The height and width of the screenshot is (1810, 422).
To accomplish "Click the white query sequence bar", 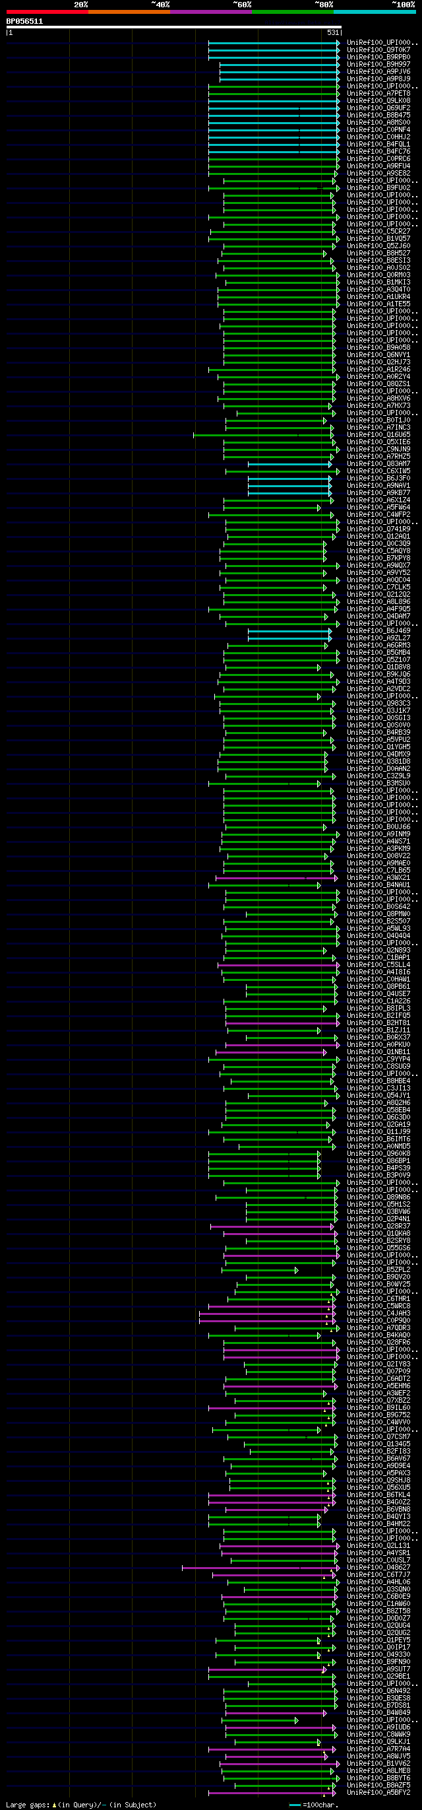I will click(x=174, y=28).
